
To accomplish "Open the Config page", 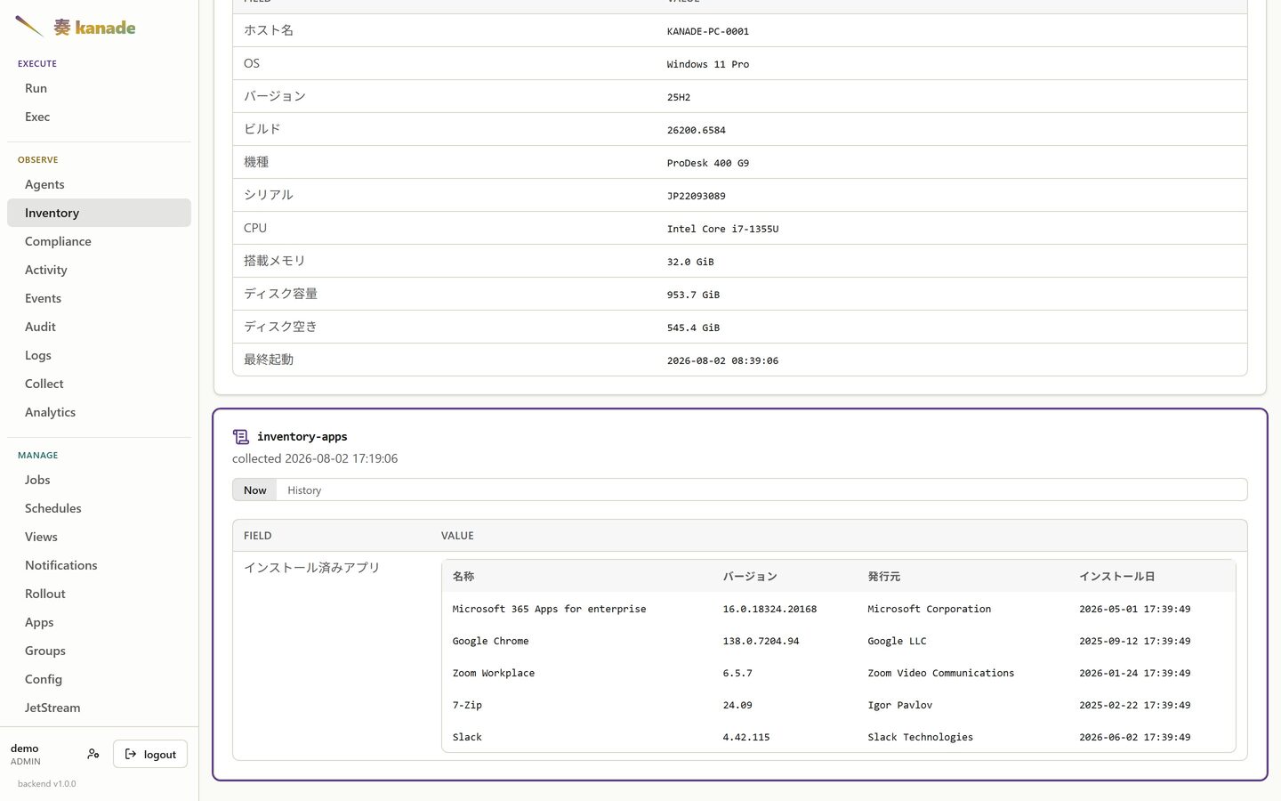I will [x=99, y=679].
